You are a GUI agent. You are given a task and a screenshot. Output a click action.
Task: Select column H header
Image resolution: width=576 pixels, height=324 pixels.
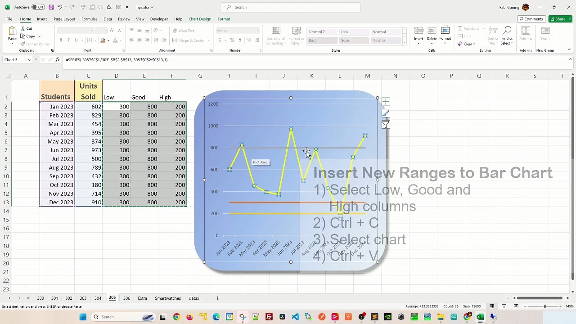[x=228, y=76]
